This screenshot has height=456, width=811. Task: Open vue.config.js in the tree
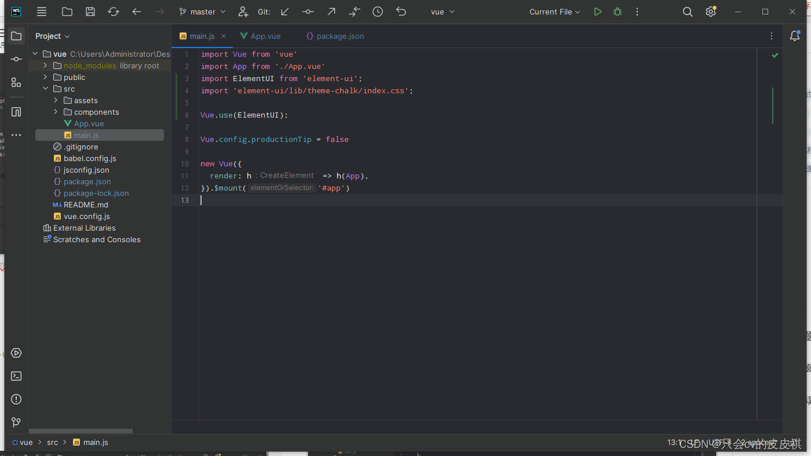pyautogui.click(x=81, y=216)
